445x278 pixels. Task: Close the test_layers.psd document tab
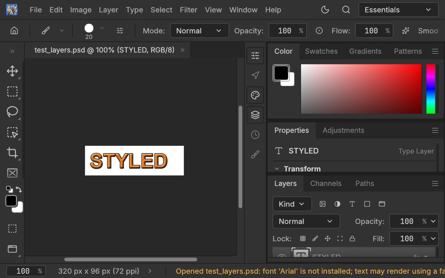coord(182,50)
